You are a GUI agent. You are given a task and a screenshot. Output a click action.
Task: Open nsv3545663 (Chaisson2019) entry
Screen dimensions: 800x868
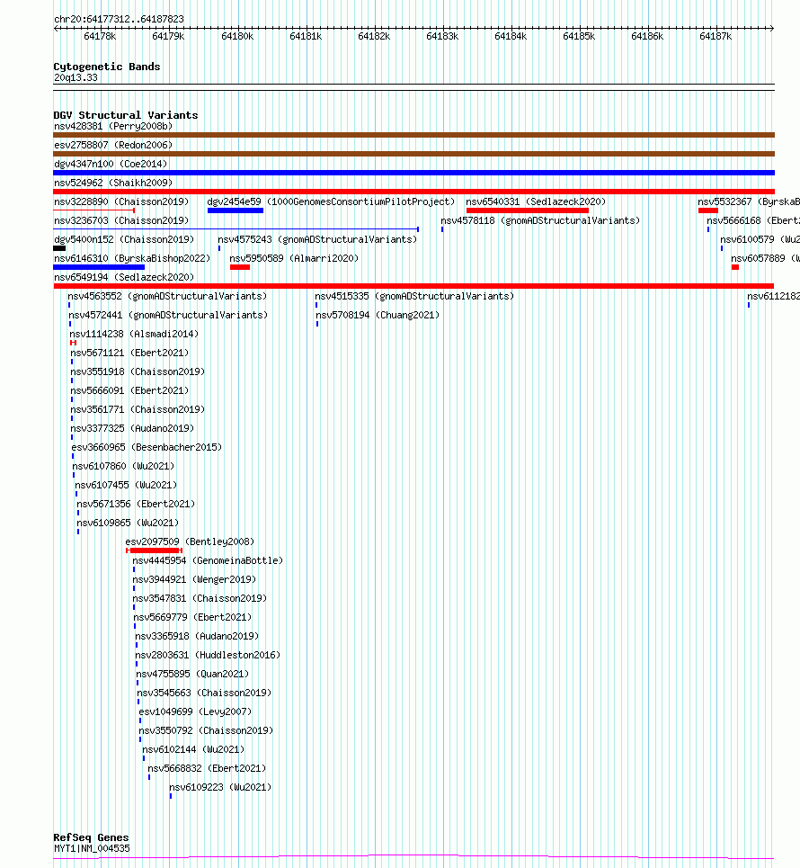[x=204, y=693]
